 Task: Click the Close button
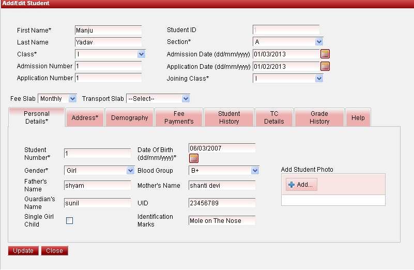pyautogui.click(x=54, y=251)
